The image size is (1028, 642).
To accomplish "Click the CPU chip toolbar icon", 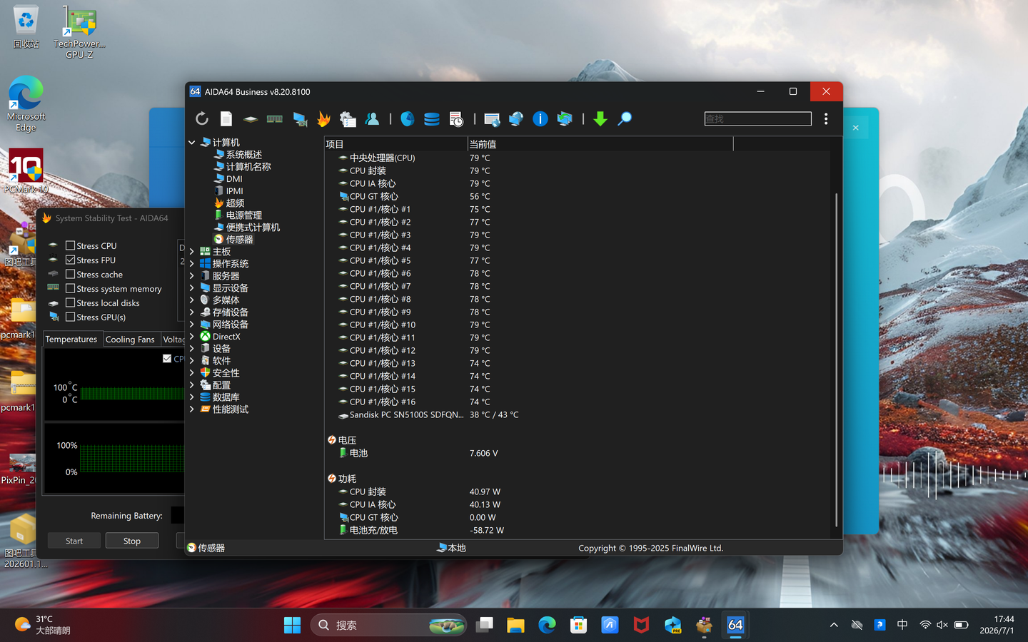I will point(251,119).
